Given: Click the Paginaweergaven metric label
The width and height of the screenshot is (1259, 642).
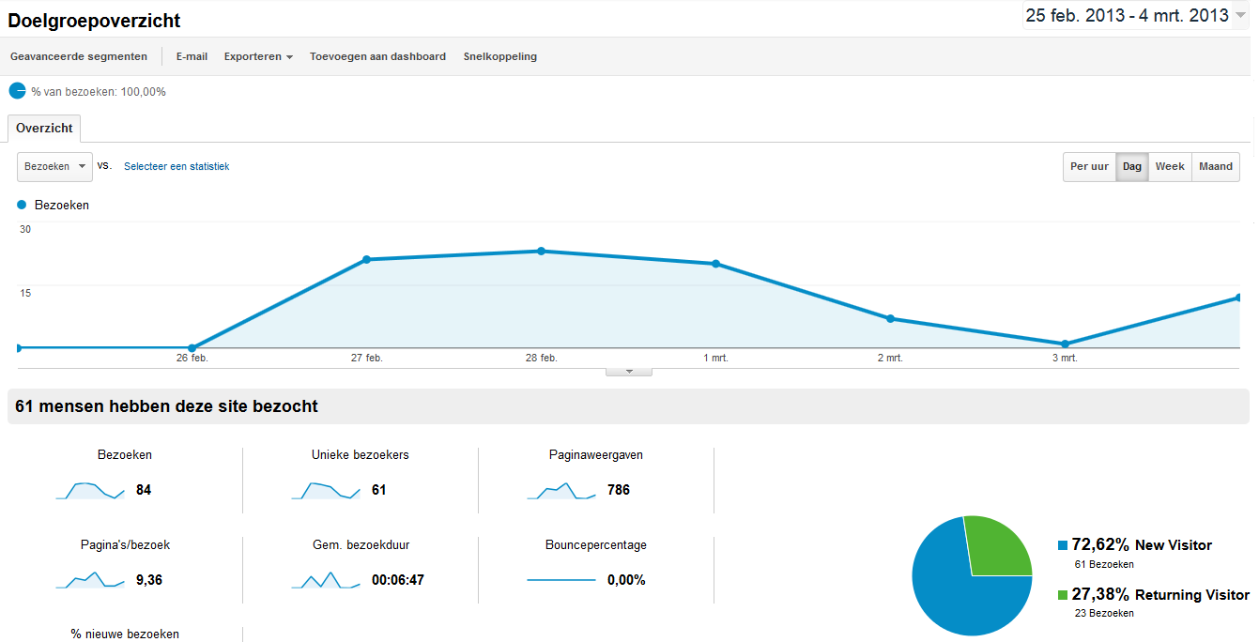Looking at the screenshot, I should (596, 455).
